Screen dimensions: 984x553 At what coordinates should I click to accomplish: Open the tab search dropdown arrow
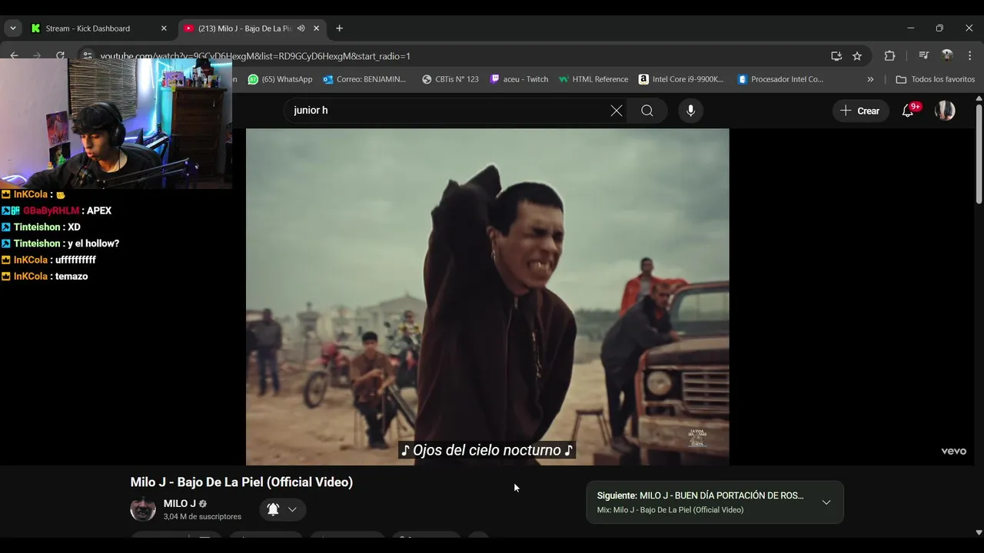[12, 28]
